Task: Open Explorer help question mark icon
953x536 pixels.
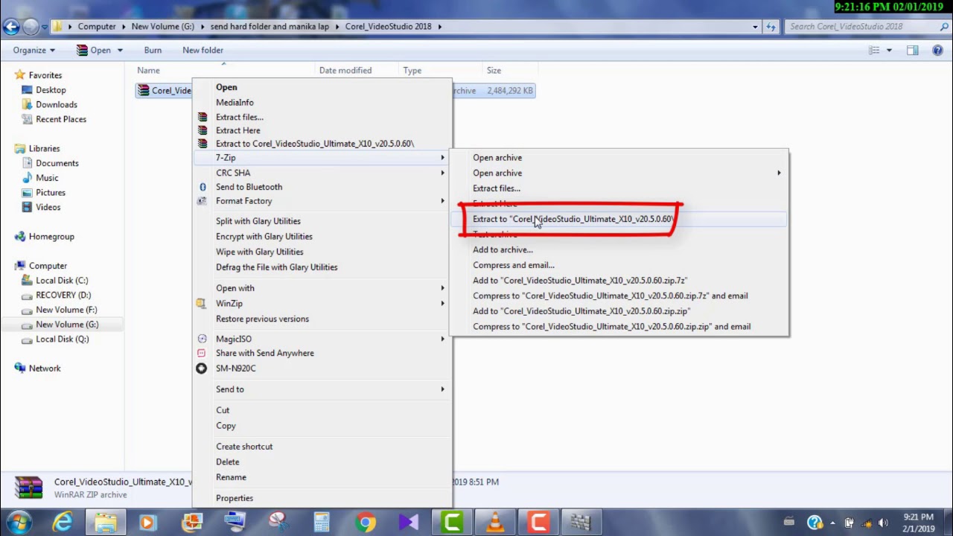Action: tap(937, 50)
